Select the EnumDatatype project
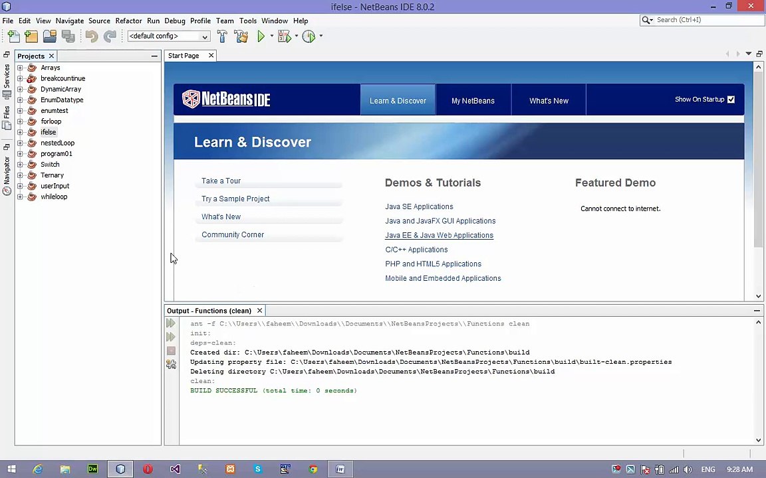The width and height of the screenshot is (766, 478). click(62, 100)
